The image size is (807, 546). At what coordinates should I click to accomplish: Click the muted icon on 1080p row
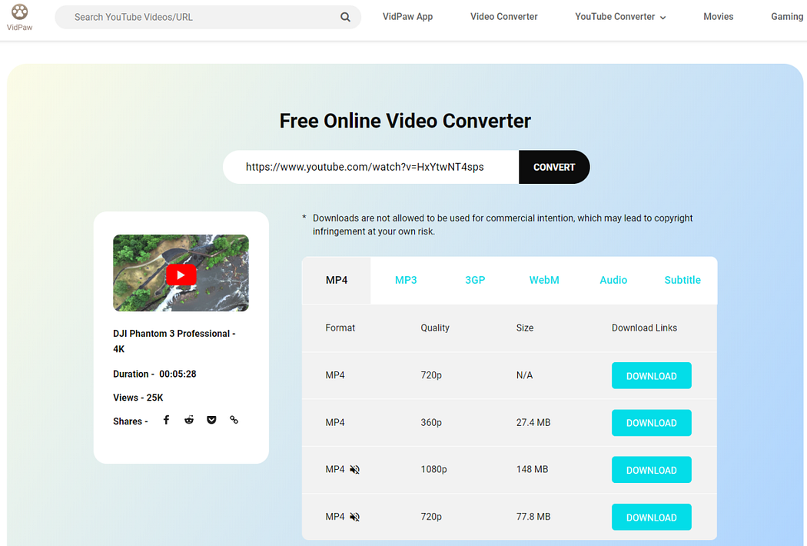(354, 469)
